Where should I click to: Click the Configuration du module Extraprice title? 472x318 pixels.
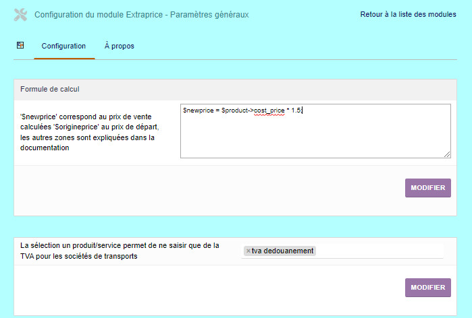coord(142,15)
